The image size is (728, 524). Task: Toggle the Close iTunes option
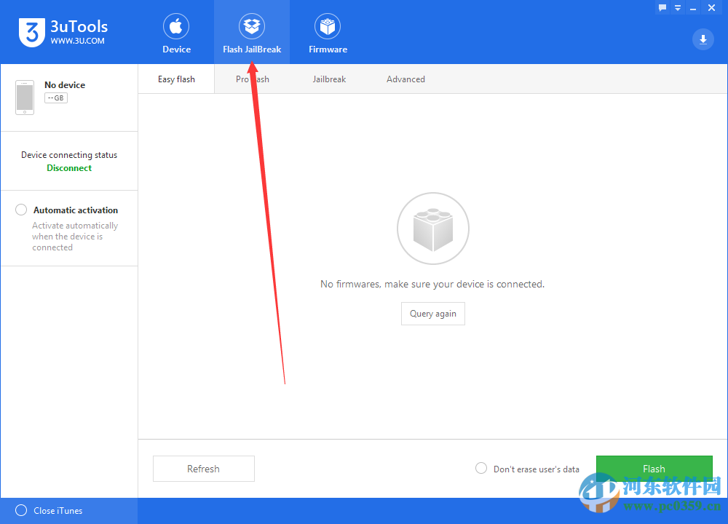tap(21, 510)
